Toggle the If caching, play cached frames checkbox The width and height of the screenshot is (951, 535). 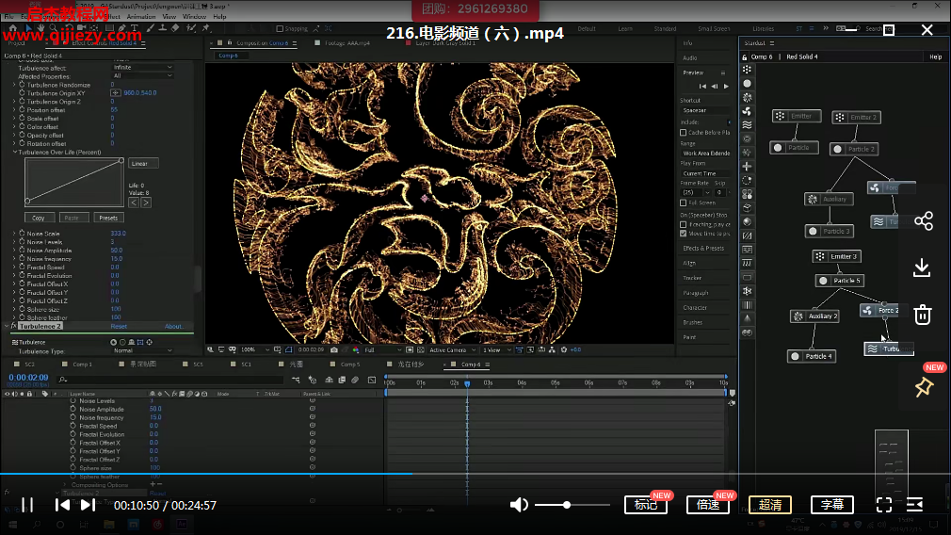[x=683, y=224]
